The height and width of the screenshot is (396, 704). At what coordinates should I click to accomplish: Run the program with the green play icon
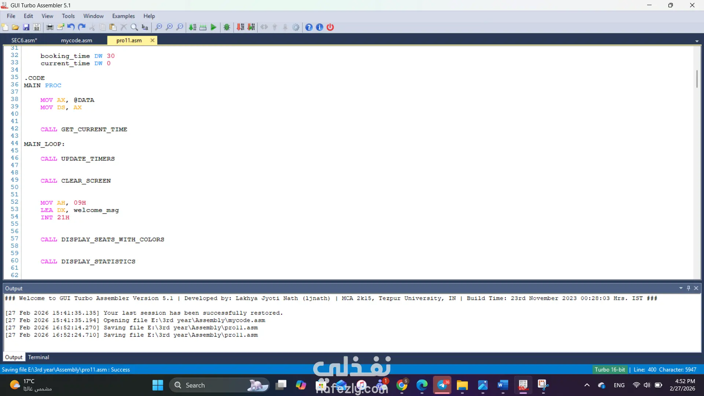point(213,27)
